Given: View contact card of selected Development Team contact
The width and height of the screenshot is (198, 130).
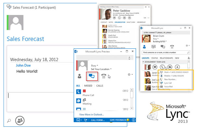Looking at the screenshot, I should (177, 67).
